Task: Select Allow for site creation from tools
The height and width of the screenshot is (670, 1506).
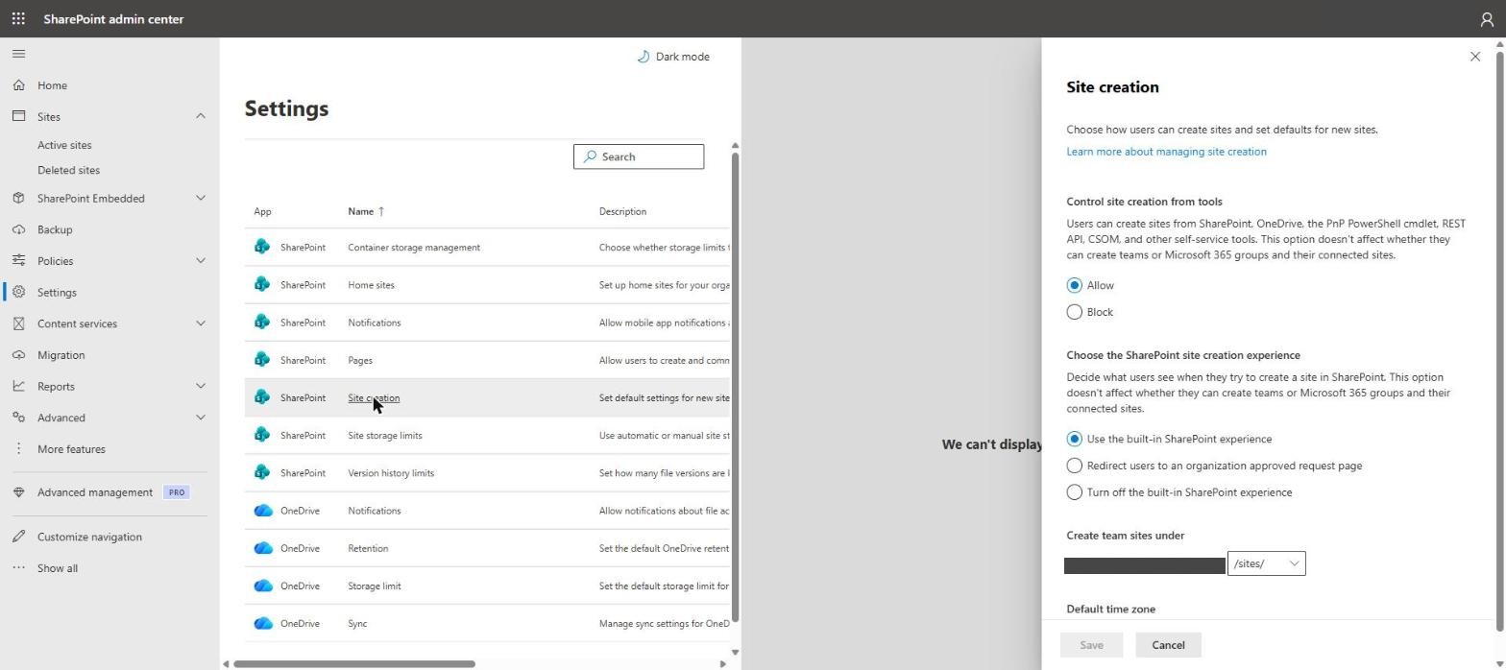Action: coord(1074,285)
